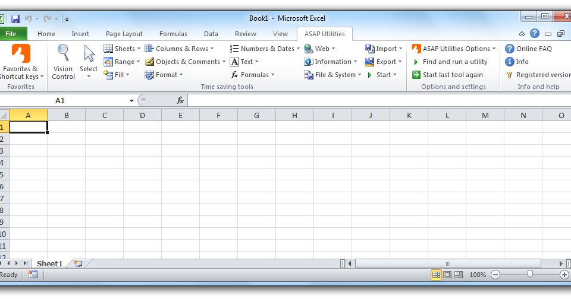The width and height of the screenshot is (571, 299).
Task: Click into the formula bar
Action: pos(379,101)
